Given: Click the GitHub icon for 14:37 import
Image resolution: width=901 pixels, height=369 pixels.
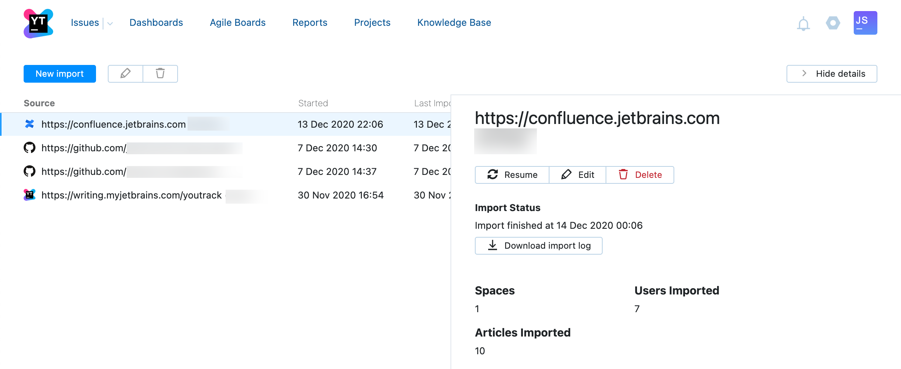Looking at the screenshot, I should pos(30,171).
